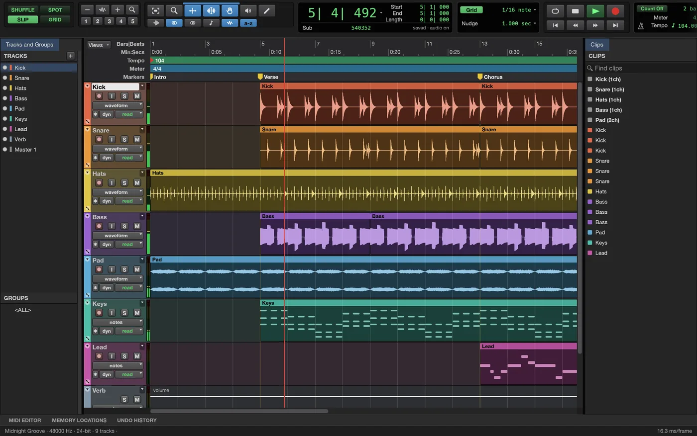The width and height of the screenshot is (697, 436).
Task: Toggle loop playback in transport
Action: [555, 11]
